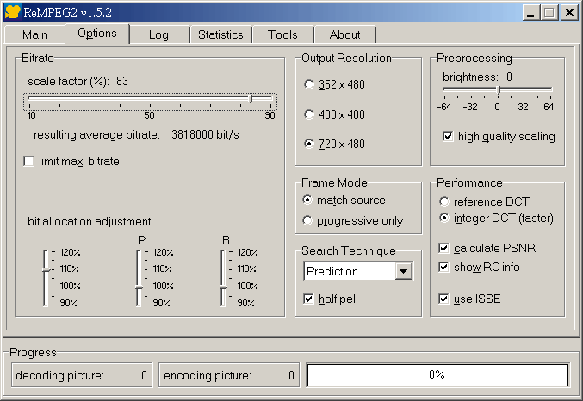This screenshot has width=583, height=401.
Task: Select the Options tab
Action: tap(97, 34)
